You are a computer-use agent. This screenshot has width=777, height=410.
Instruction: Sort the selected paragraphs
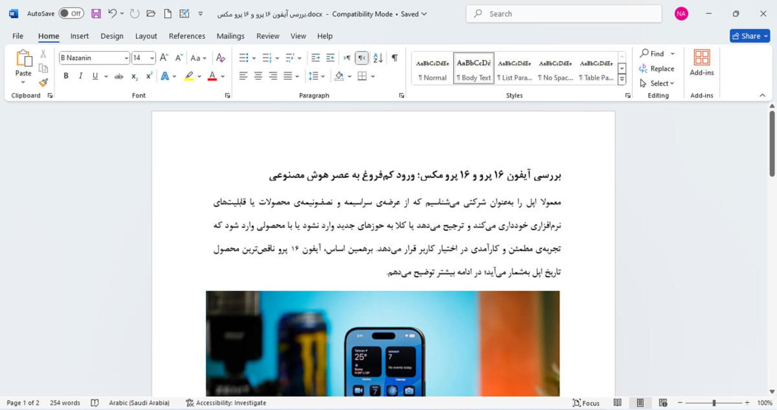coord(378,58)
